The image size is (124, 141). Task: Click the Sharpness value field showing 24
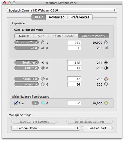(x=74, y=84)
